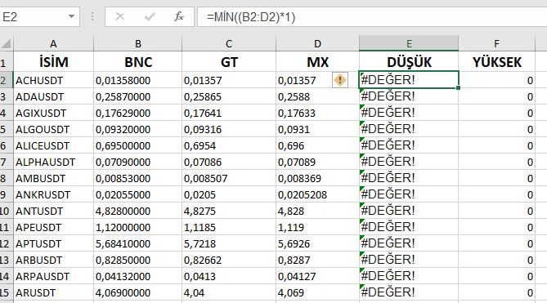Click YÜKSEK value 0 in row 5
Image resolution: width=547 pixels, height=303 pixels.
click(496, 129)
